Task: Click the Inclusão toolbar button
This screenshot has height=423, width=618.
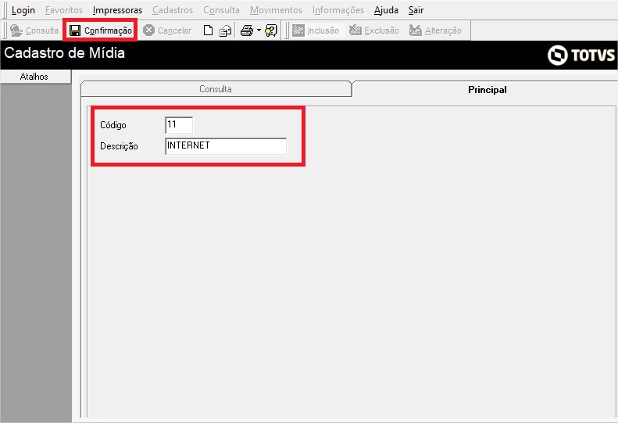Action: click(x=316, y=30)
